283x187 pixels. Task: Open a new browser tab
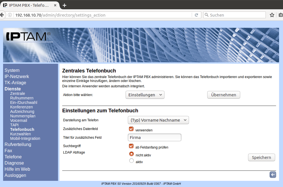point(64,5)
